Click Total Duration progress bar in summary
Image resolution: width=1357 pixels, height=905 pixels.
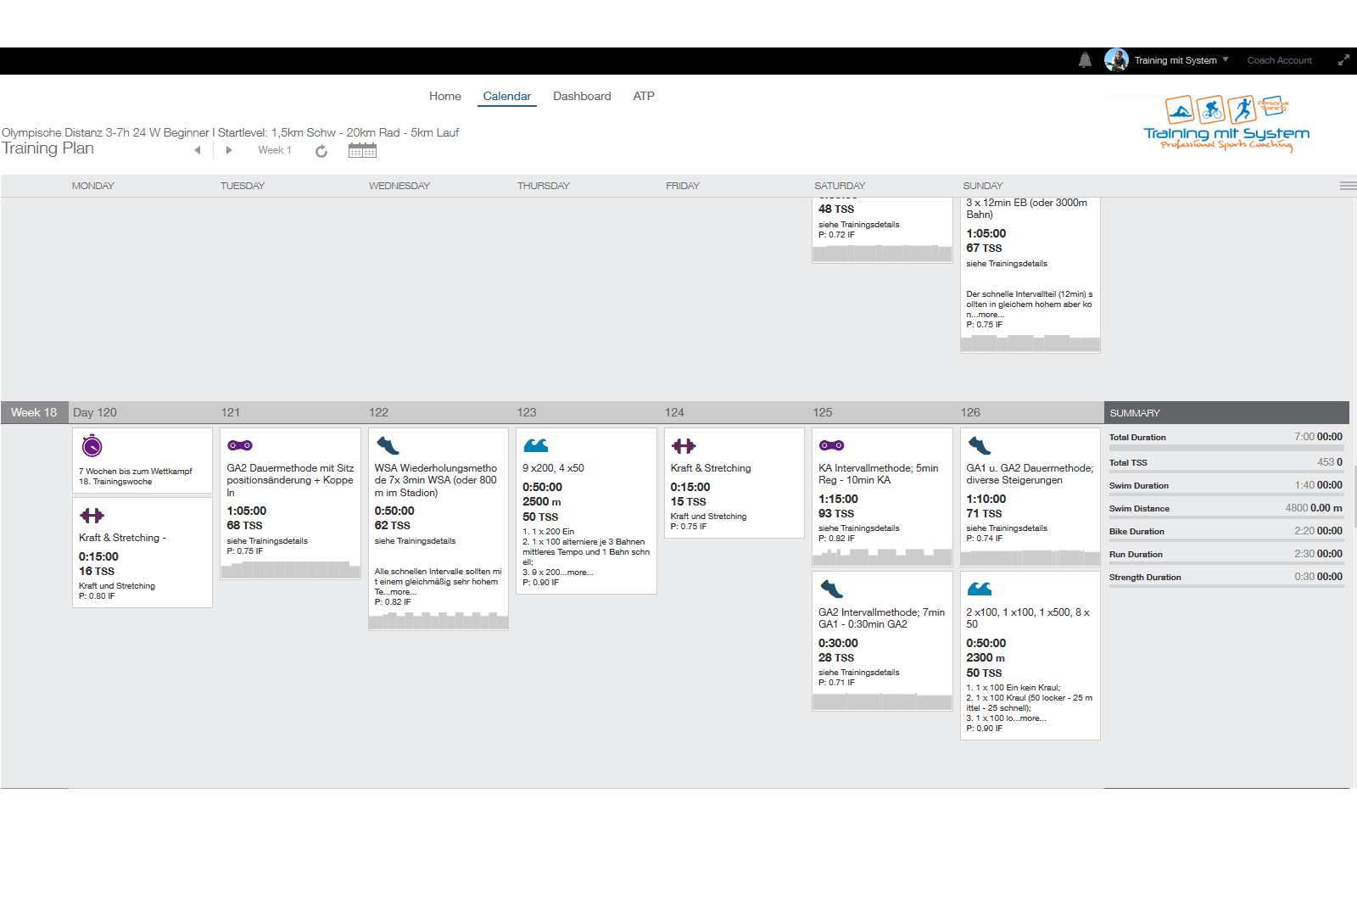coord(1226,448)
